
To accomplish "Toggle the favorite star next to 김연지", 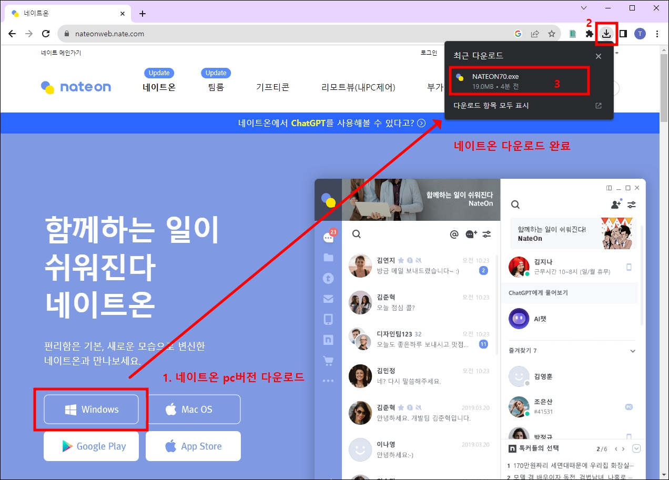I will click(x=401, y=260).
